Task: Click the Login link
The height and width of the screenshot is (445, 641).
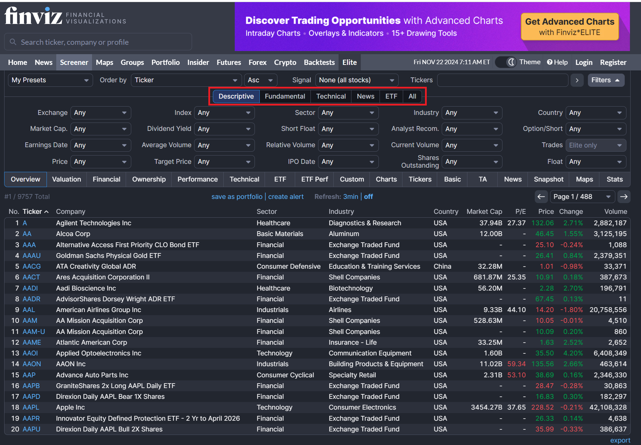Action: (584, 62)
